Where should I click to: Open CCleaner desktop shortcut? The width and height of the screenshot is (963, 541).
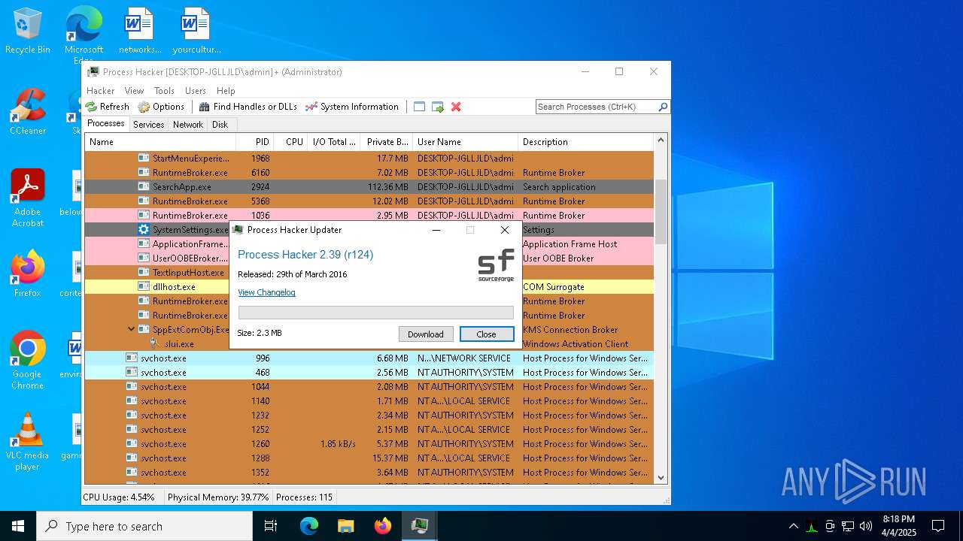click(x=28, y=113)
